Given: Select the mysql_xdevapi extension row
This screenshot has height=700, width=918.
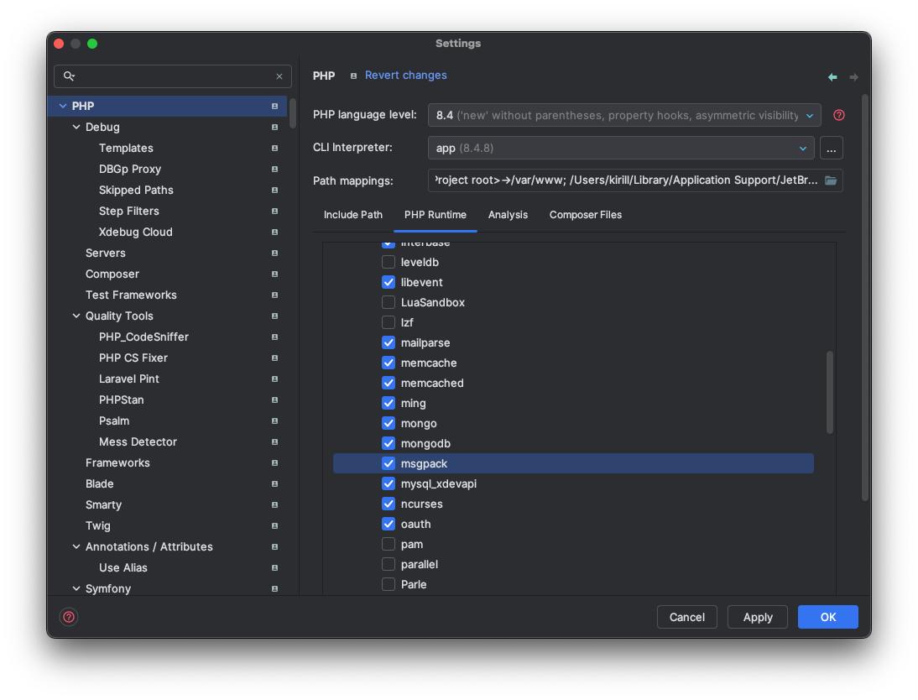Looking at the screenshot, I should (573, 483).
